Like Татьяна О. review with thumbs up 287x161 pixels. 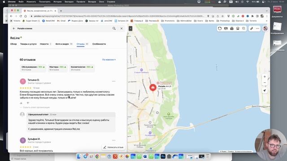pos(21,103)
